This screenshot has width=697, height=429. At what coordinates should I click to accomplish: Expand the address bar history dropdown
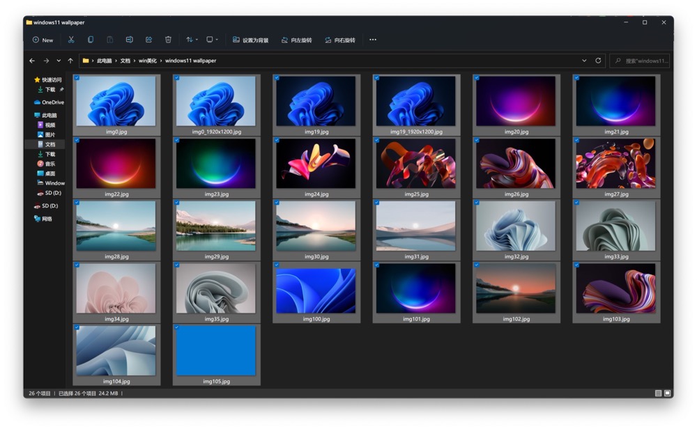(584, 61)
